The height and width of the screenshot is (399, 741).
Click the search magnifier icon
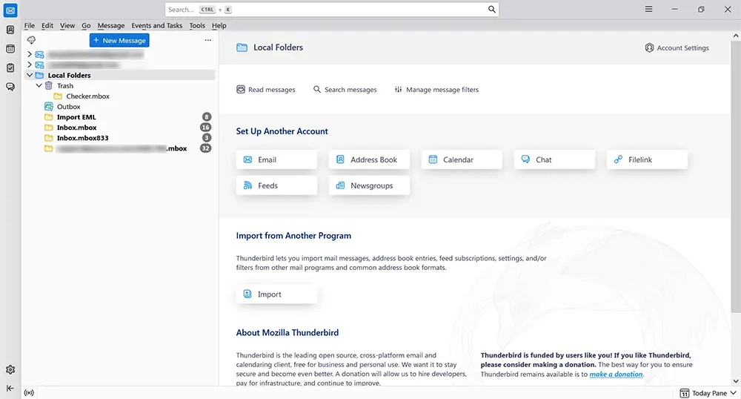[x=491, y=10]
